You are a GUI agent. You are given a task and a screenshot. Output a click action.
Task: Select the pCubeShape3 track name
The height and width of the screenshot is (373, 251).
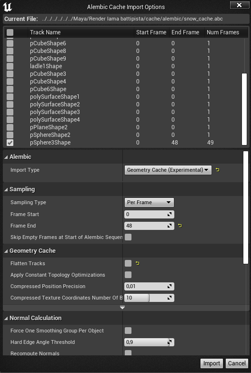(x=48, y=74)
